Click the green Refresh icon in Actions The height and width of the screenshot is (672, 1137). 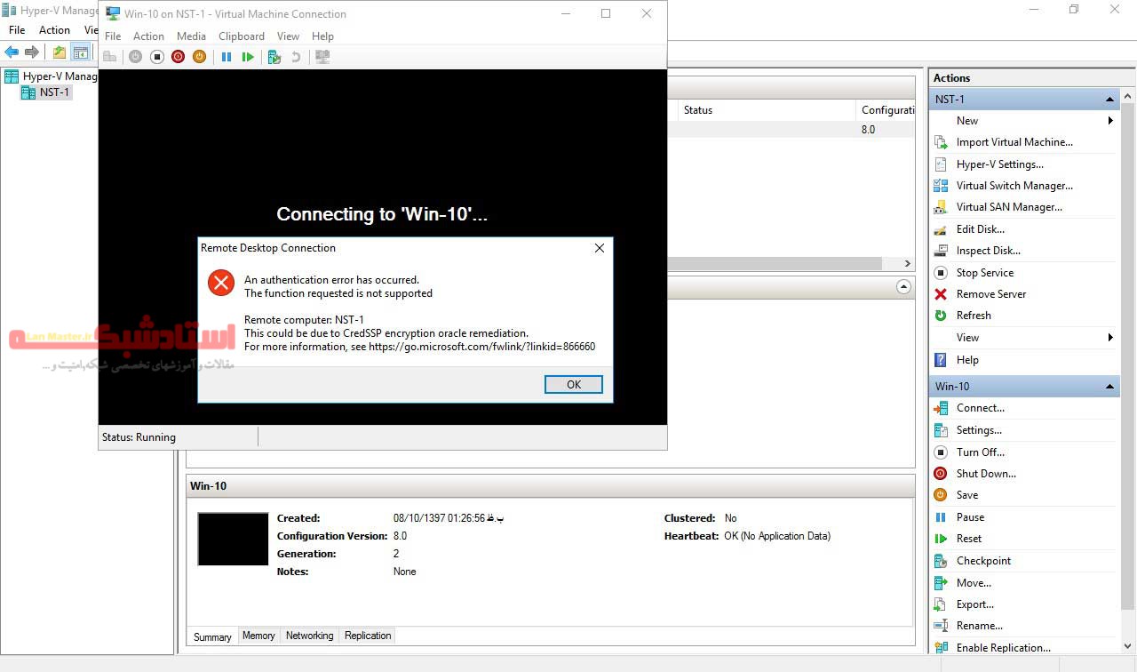pyautogui.click(x=941, y=316)
